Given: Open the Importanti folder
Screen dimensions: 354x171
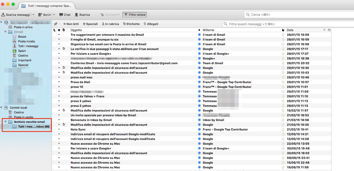Looking at the screenshot, I should click(x=25, y=60).
